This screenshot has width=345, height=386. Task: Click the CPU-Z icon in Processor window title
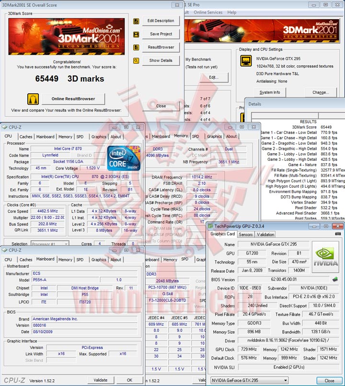pos(5,127)
